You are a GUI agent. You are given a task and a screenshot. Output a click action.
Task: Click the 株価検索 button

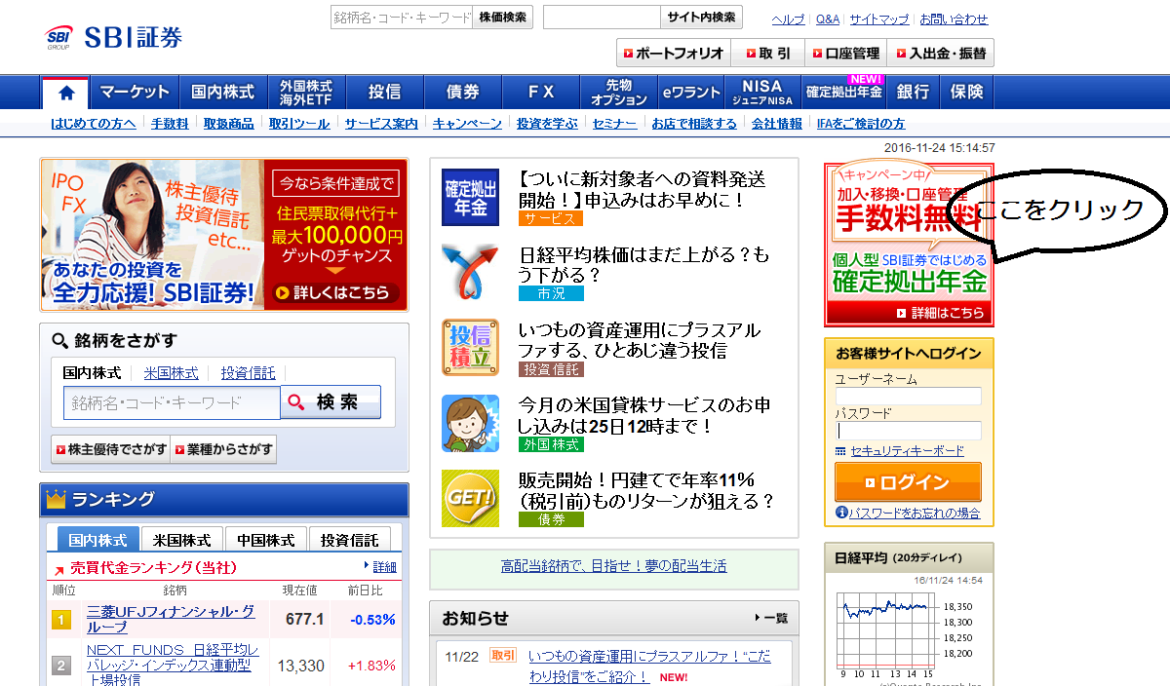pos(502,18)
